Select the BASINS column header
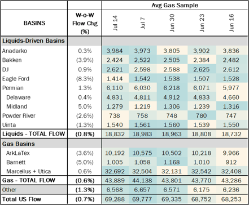 (34, 23)
